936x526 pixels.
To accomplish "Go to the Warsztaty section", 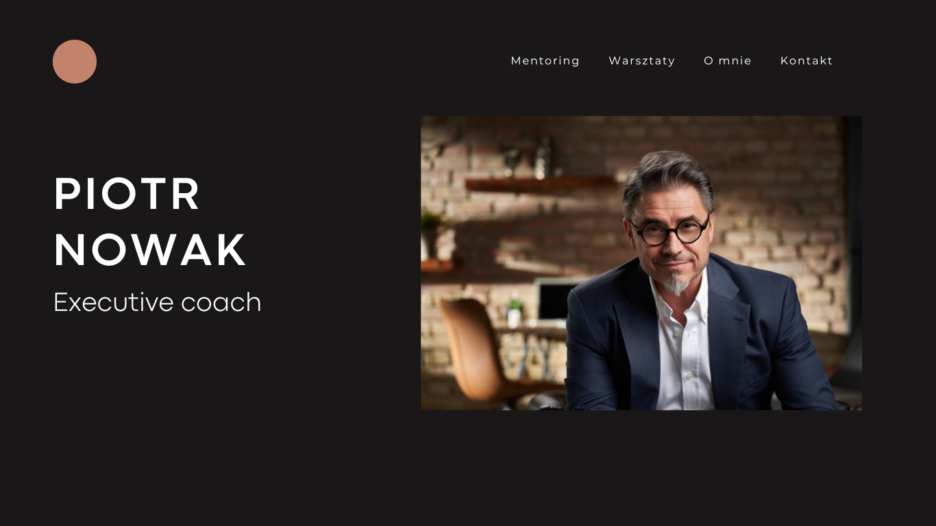I will point(642,61).
